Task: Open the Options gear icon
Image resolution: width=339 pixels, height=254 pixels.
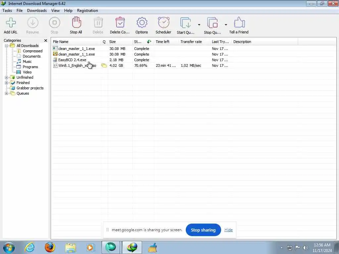Action: 142,23
